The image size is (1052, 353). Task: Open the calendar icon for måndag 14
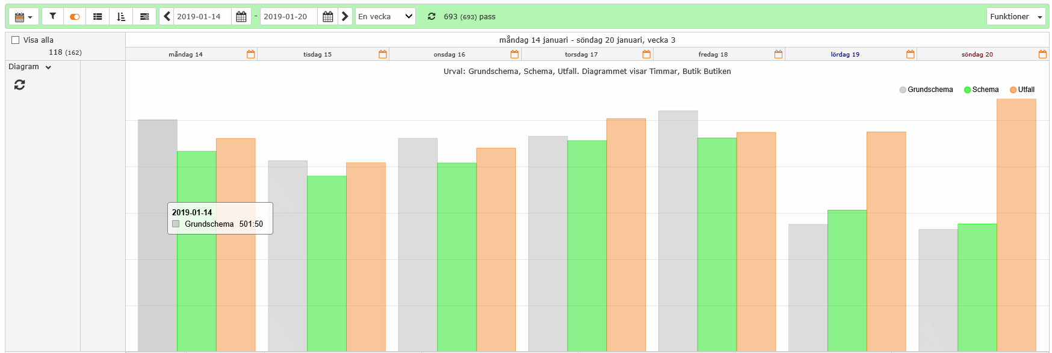pos(251,54)
